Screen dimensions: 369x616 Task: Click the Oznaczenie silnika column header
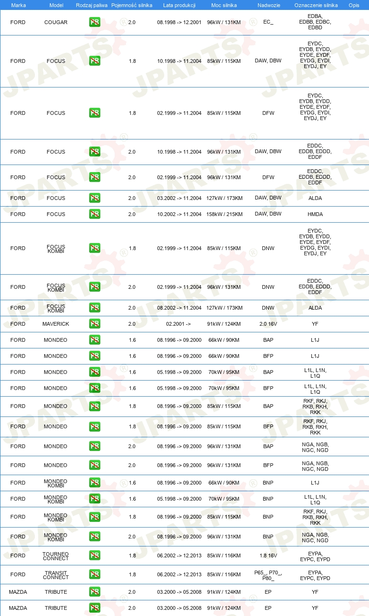(x=316, y=5)
